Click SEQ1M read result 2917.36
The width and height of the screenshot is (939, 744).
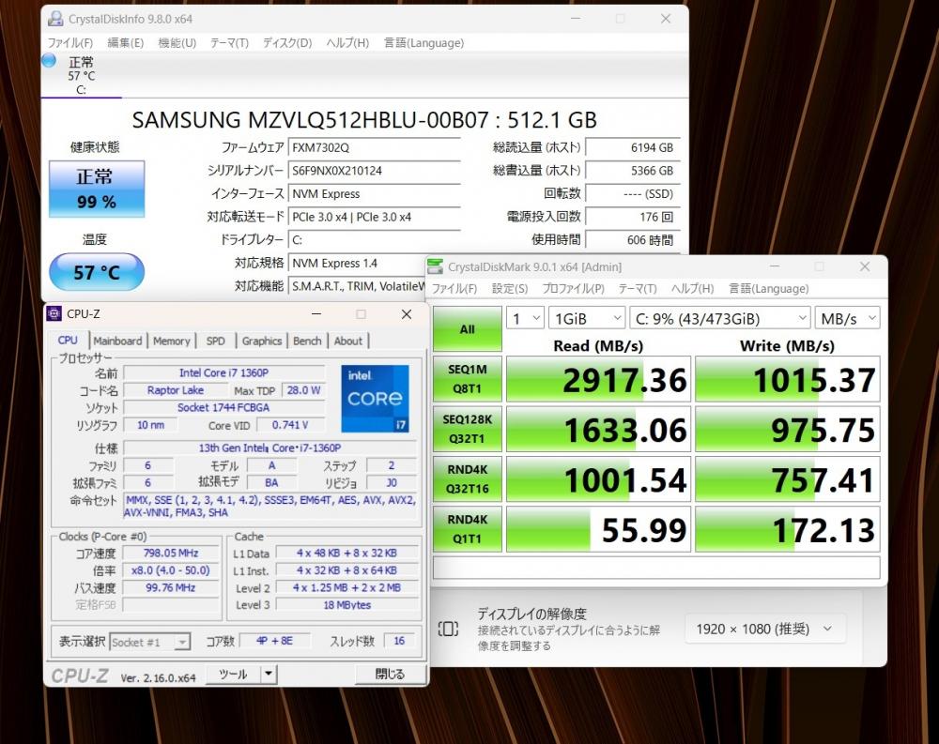(599, 379)
